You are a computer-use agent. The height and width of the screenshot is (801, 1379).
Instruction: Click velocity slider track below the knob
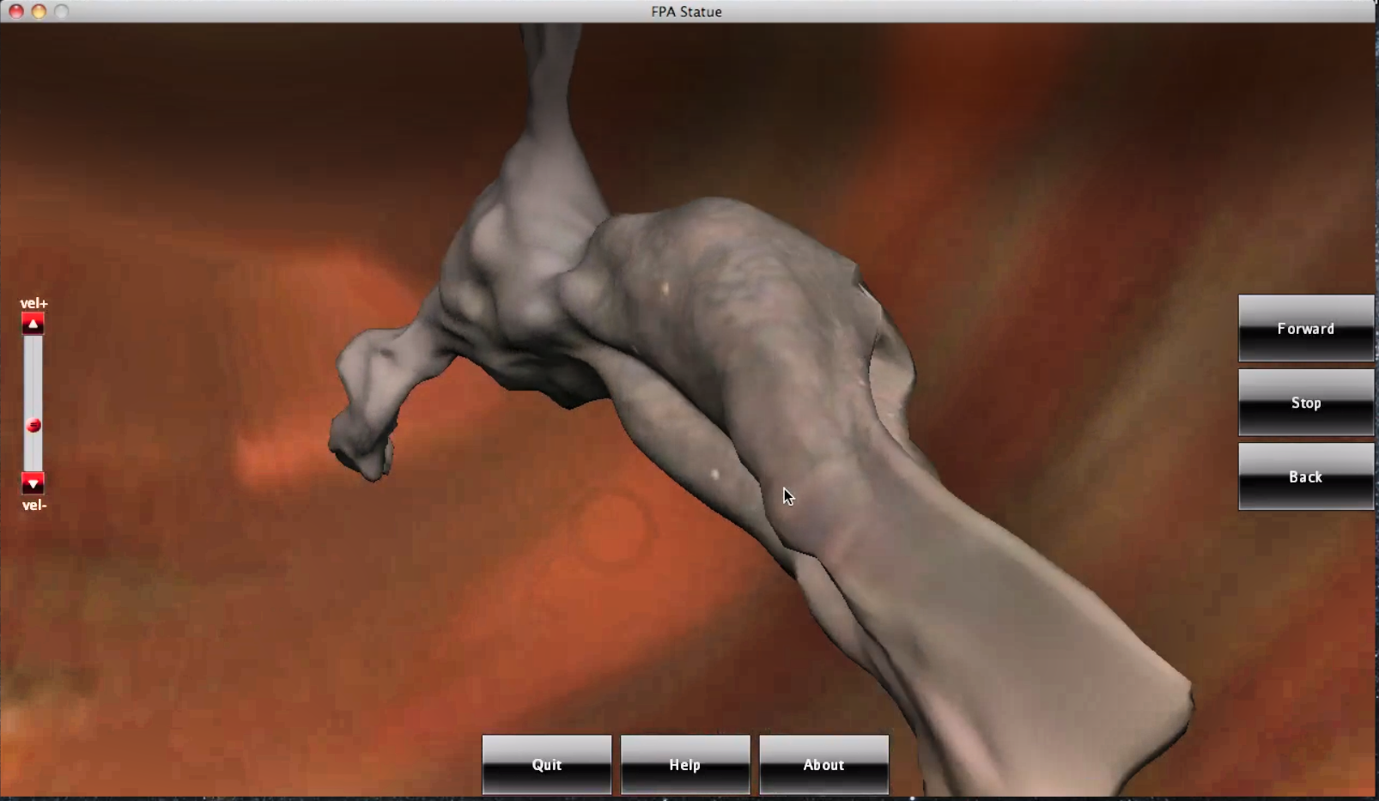(x=33, y=452)
